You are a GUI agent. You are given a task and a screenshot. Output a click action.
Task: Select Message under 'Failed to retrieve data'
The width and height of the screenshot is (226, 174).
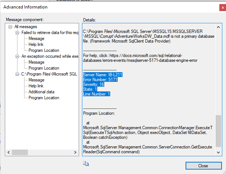[x=36, y=39]
